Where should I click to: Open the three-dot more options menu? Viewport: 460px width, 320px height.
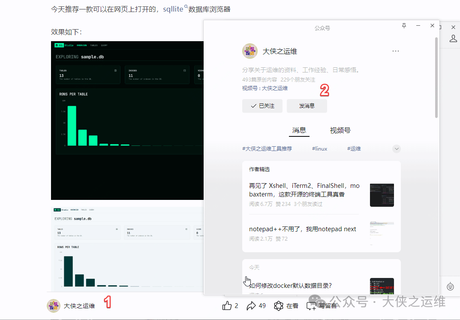coord(395,51)
